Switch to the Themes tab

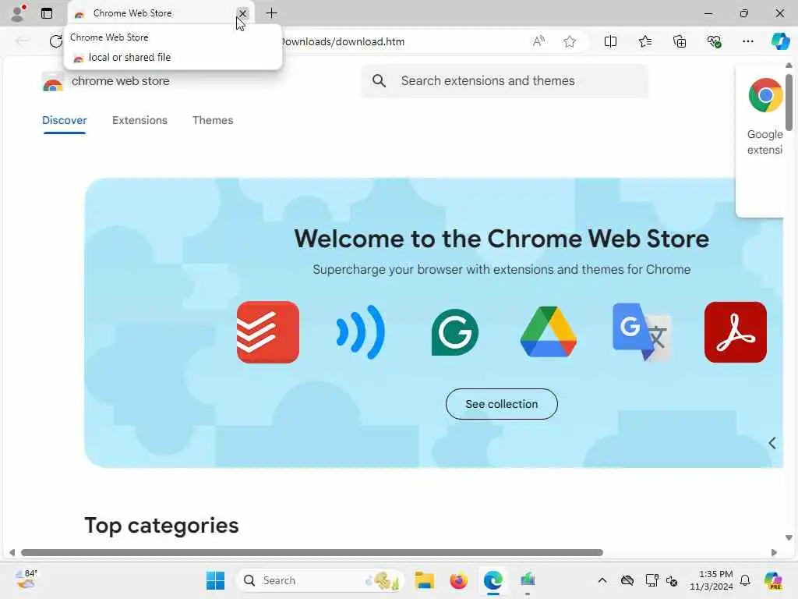click(213, 120)
